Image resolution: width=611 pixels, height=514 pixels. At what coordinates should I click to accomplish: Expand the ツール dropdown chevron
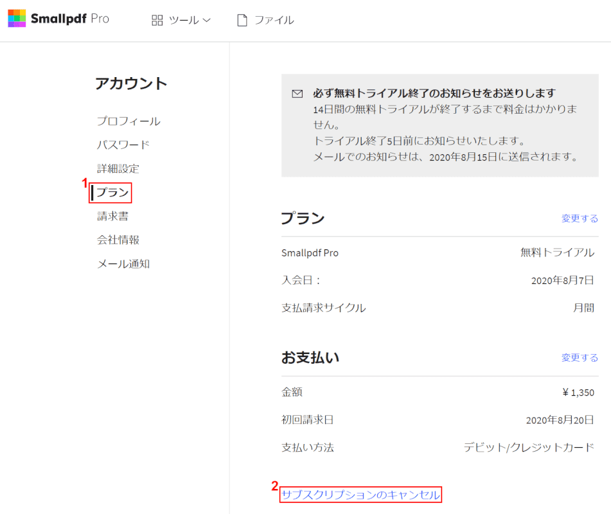tap(206, 21)
